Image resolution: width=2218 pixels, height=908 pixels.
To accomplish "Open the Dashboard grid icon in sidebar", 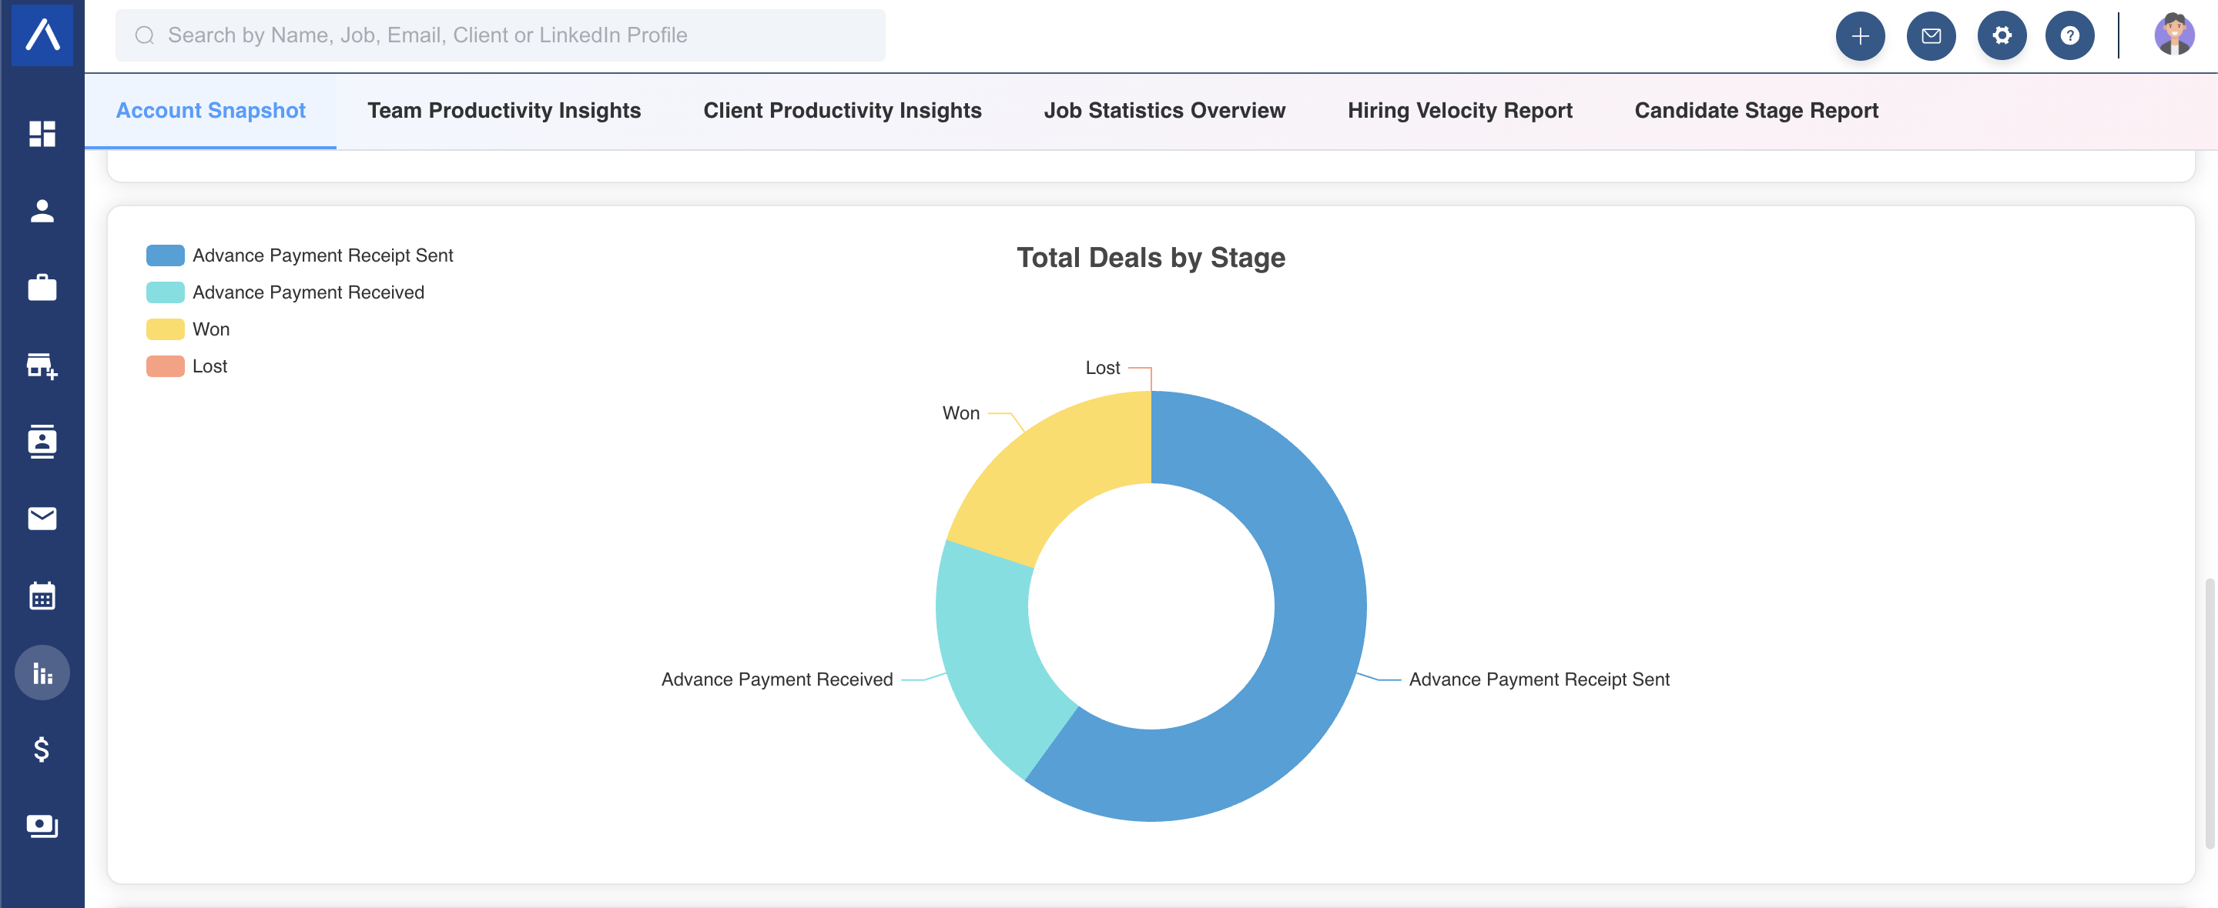I will click(42, 133).
